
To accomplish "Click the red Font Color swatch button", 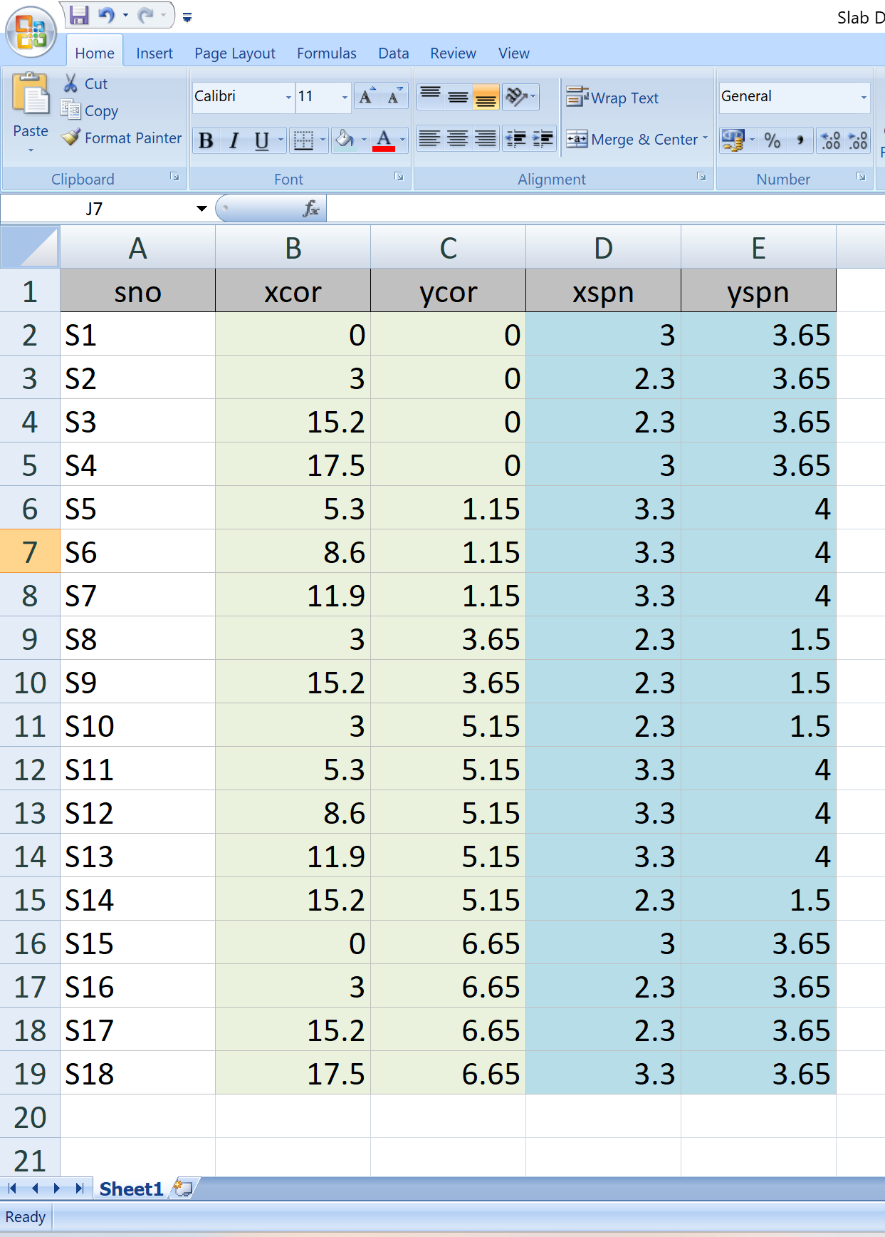I will [384, 140].
